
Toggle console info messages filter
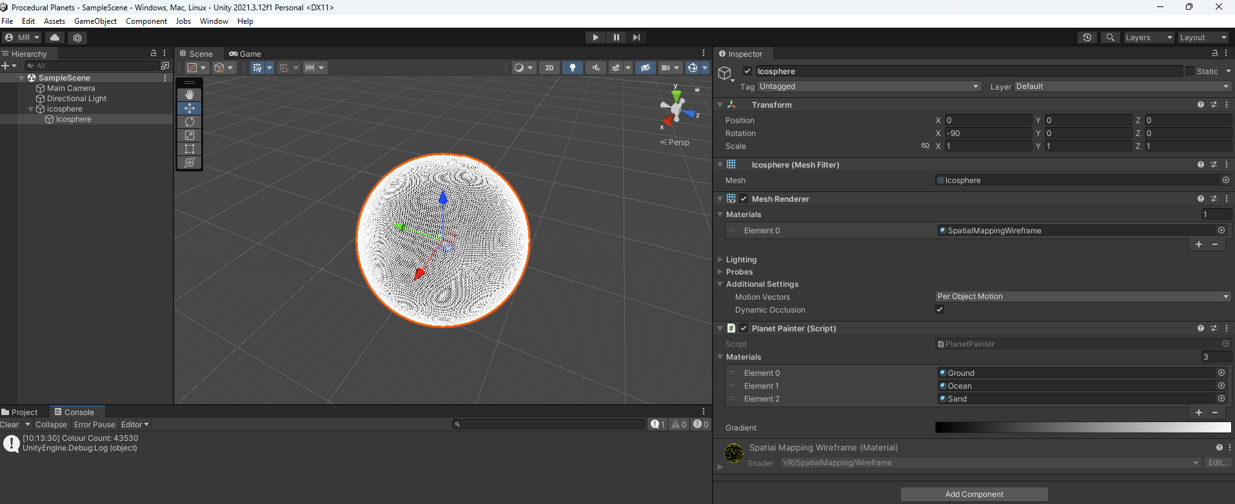pyautogui.click(x=658, y=424)
